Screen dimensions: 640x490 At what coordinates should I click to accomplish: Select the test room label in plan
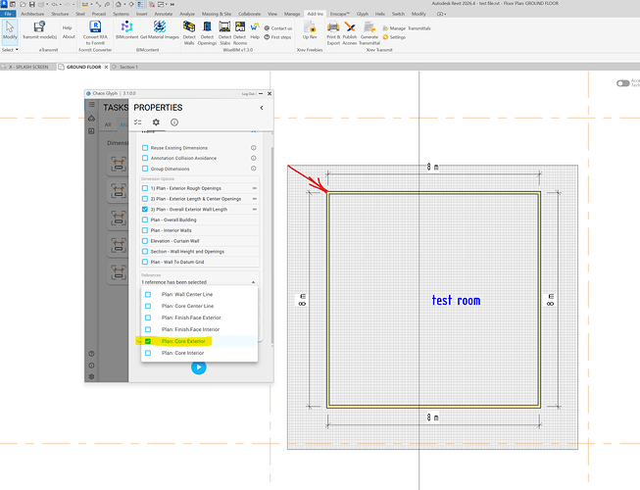pos(456,300)
